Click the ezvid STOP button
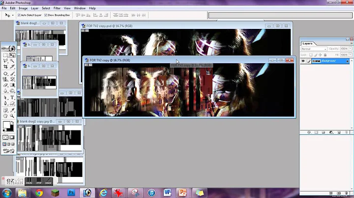 pos(39,181)
